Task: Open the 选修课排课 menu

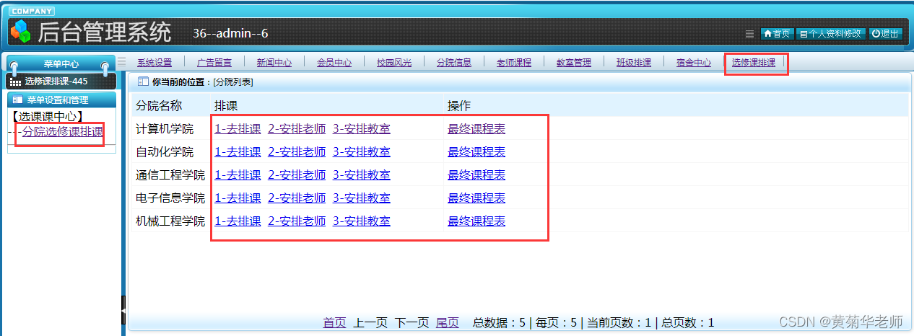Action: tap(754, 63)
